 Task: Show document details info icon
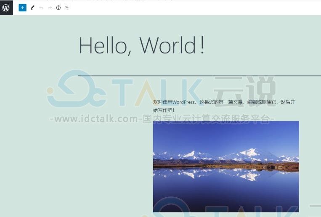(58, 8)
